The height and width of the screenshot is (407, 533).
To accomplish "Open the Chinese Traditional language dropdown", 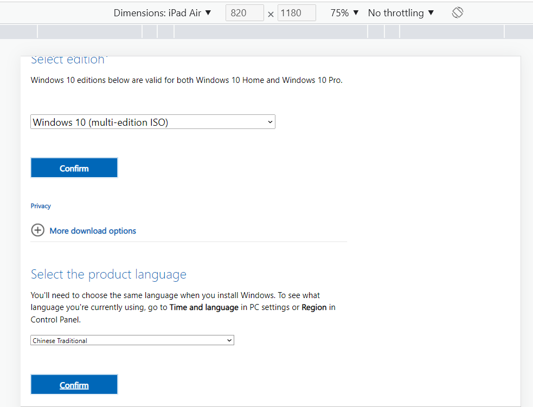I will (x=132, y=340).
